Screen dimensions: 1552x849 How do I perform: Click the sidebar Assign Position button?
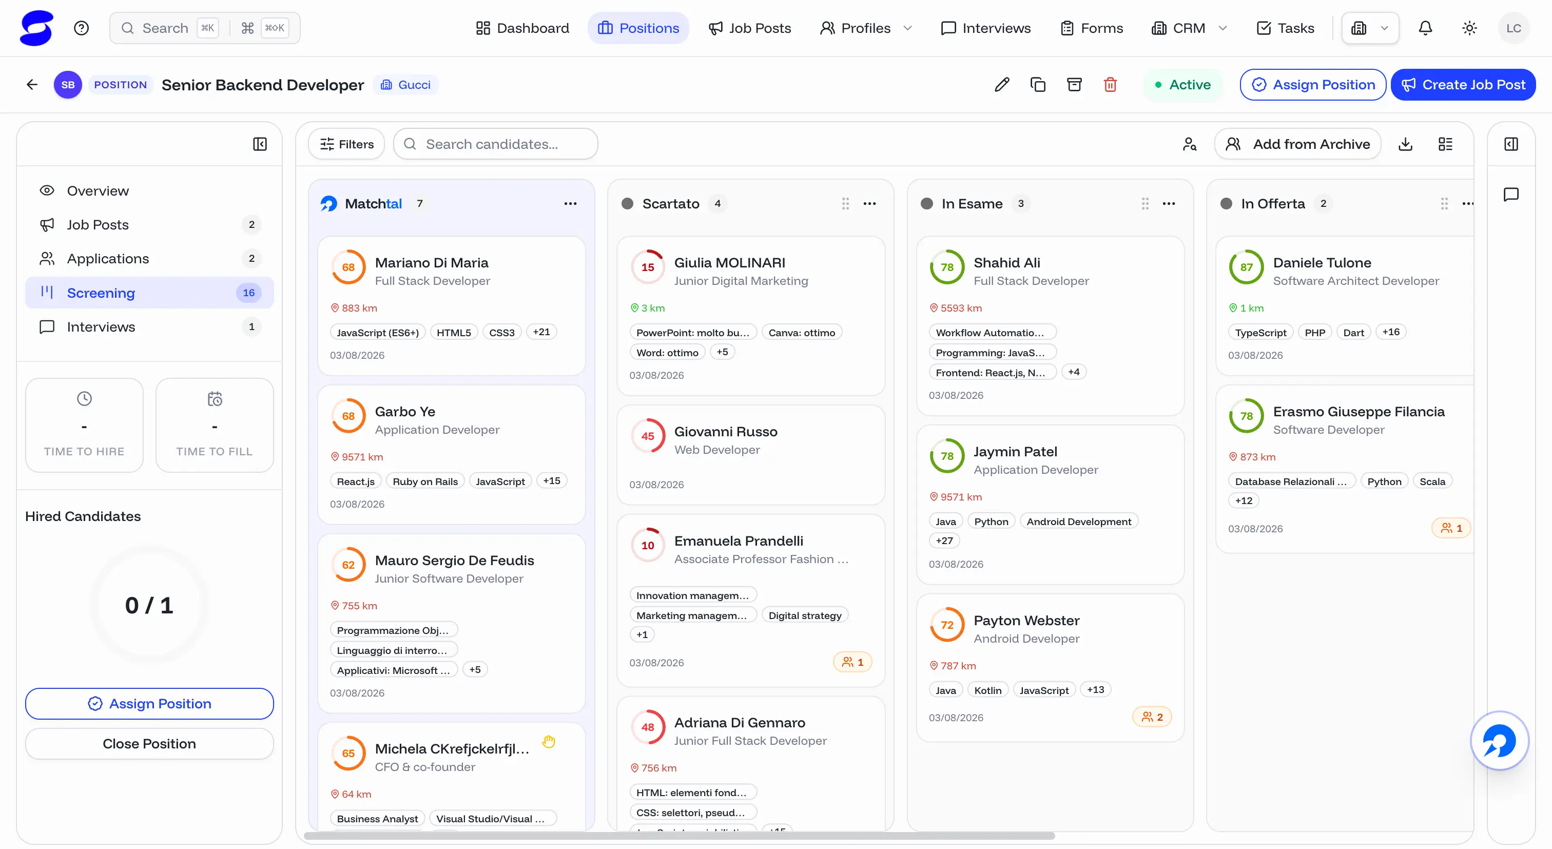[149, 704]
